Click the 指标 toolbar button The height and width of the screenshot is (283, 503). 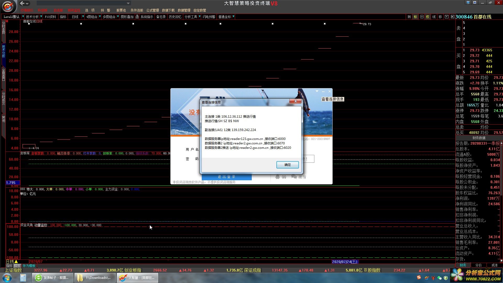pyautogui.click(x=63, y=17)
